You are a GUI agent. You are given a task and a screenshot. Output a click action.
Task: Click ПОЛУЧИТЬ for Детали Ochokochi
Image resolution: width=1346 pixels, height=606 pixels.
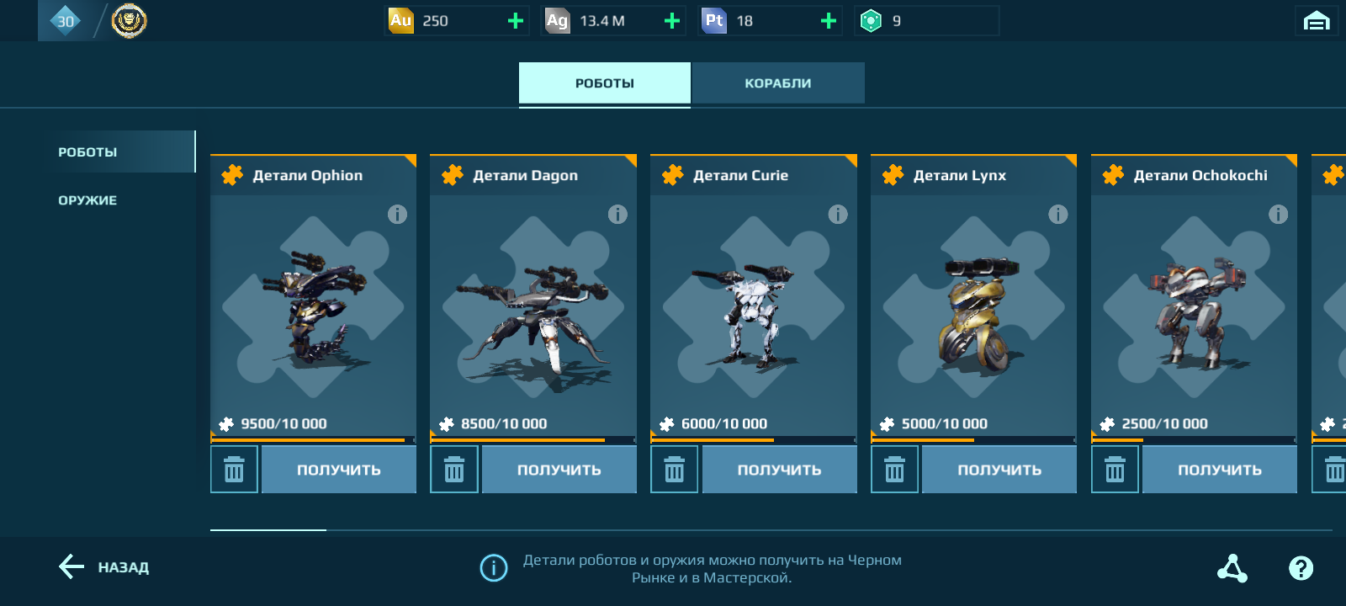(x=1220, y=470)
